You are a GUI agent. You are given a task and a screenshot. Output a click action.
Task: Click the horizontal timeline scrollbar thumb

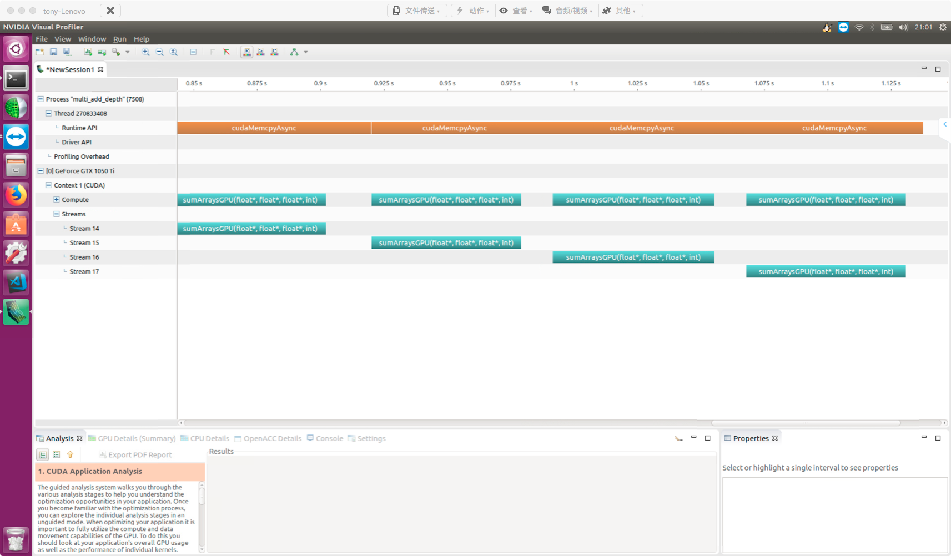pos(805,423)
